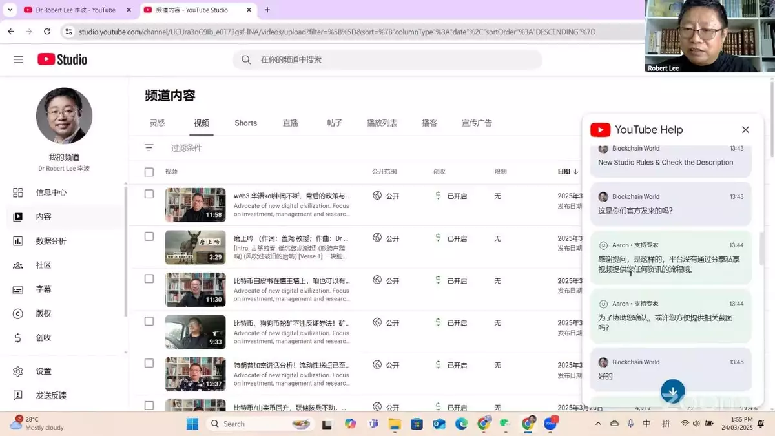775x436 pixels.
Task: Switch to the Dr Robert Lee YouTube browser tab
Action: tap(76, 10)
